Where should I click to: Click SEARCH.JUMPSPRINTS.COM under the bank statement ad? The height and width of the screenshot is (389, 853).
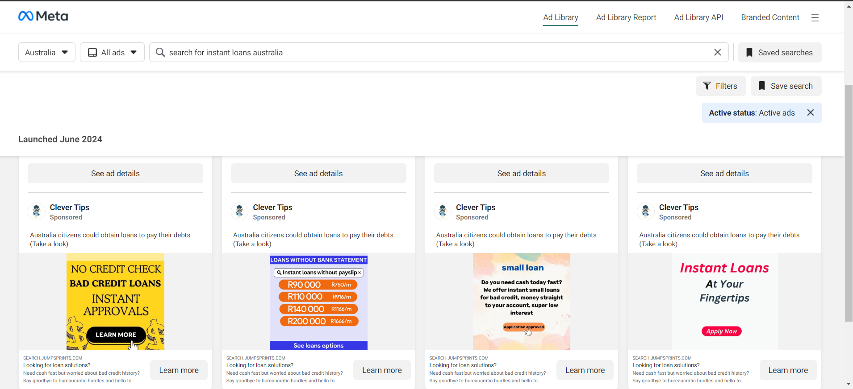tap(256, 358)
